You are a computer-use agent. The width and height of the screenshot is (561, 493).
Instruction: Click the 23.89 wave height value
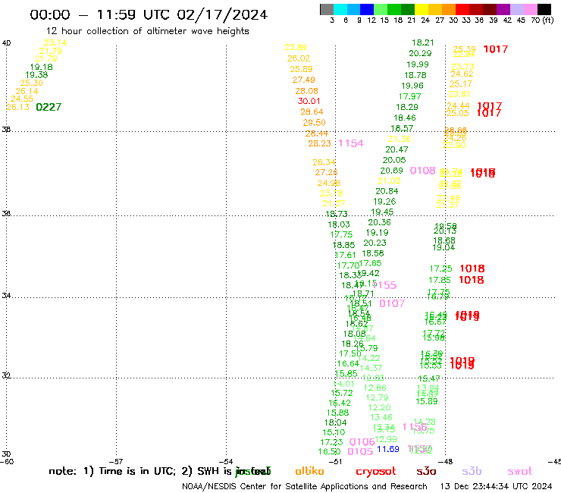[296, 47]
